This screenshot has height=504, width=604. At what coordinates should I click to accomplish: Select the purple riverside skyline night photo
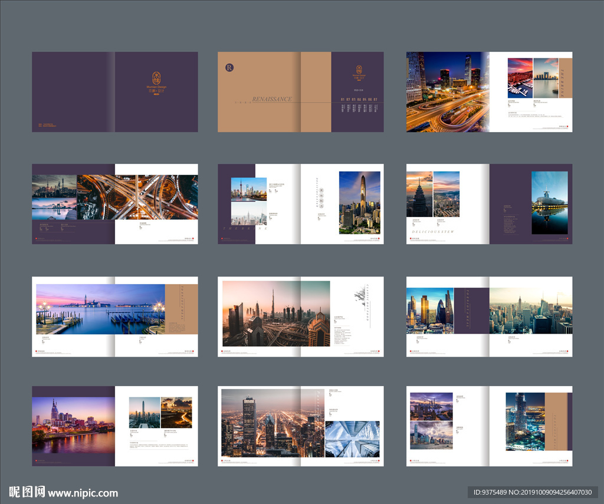point(73,425)
